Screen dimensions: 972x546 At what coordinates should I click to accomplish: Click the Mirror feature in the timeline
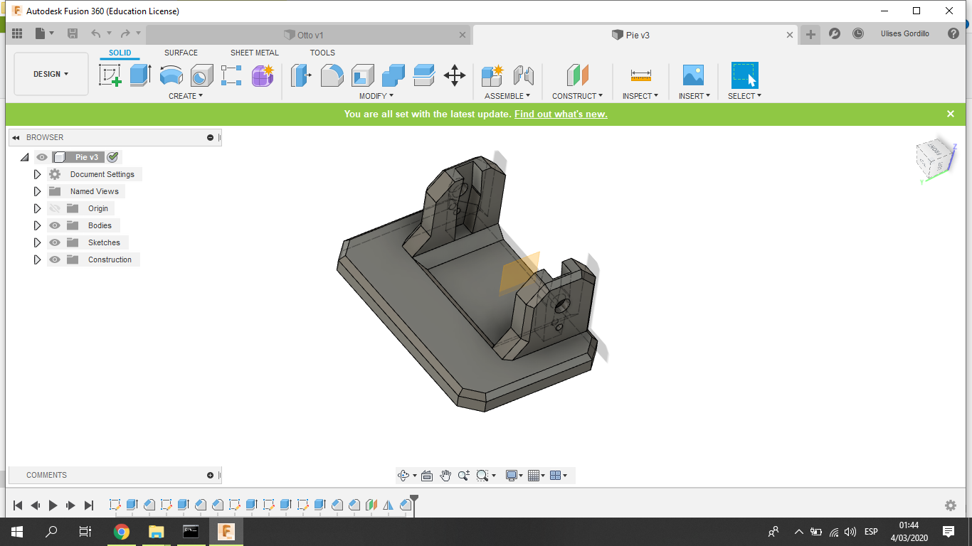[x=388, y=505]
